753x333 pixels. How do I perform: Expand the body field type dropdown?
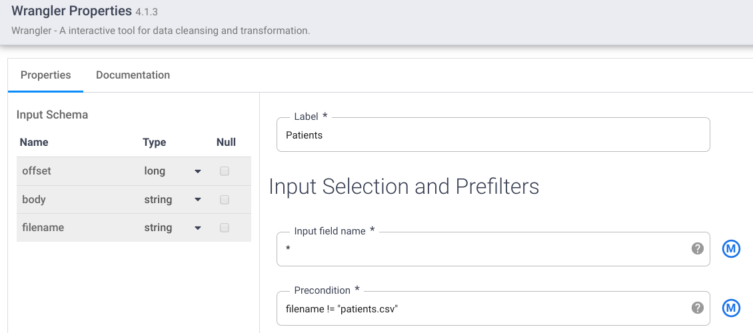(x=197, y=200)
